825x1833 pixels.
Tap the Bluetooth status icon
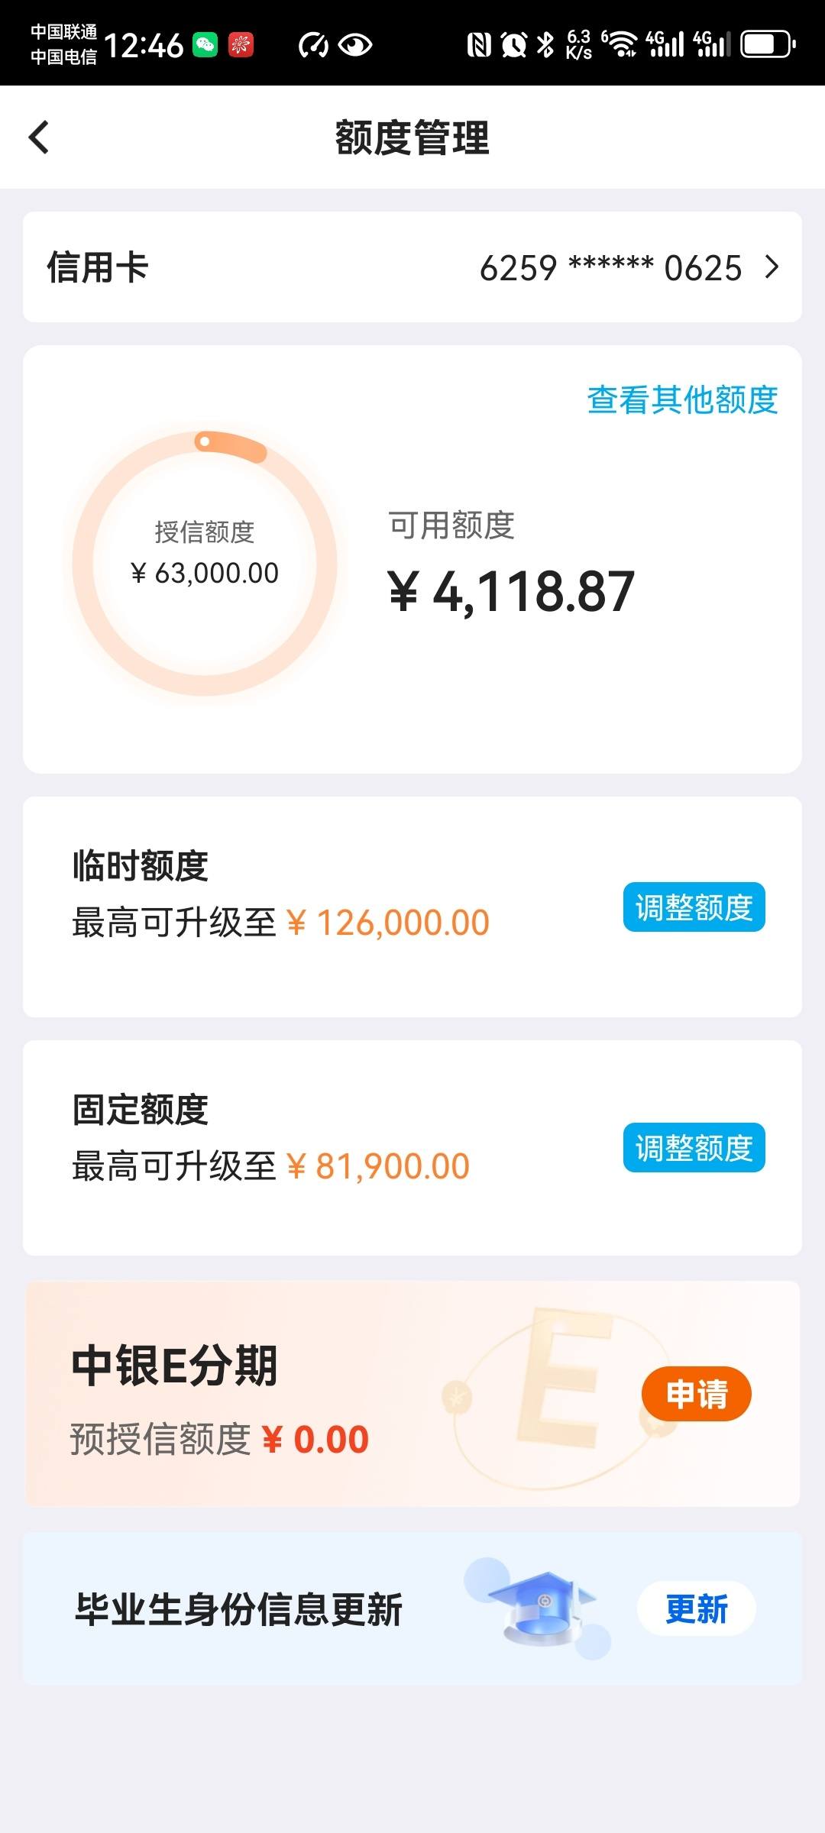[545, 45]
